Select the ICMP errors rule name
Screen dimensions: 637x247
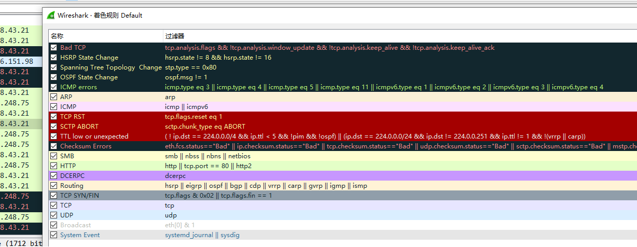click(78, 87)
